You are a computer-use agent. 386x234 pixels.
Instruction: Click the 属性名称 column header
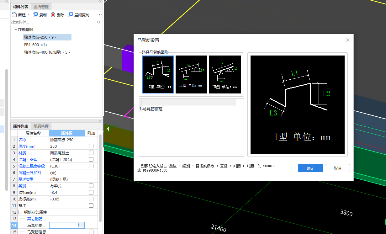[33, 133]
